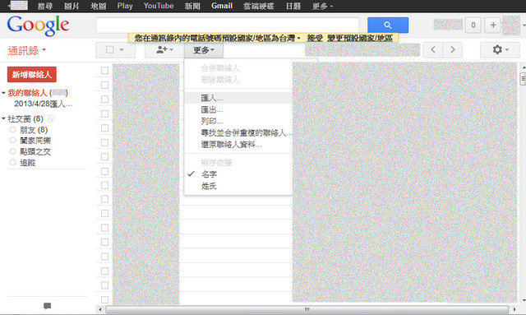Tick the first contact row checkbox
Image resolution: width=526 pixels, height=315 pixels.
[x=104, y=71]
